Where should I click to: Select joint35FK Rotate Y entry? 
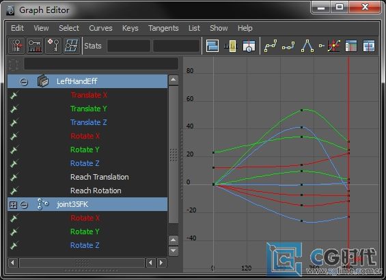click(x=85, y=232)
